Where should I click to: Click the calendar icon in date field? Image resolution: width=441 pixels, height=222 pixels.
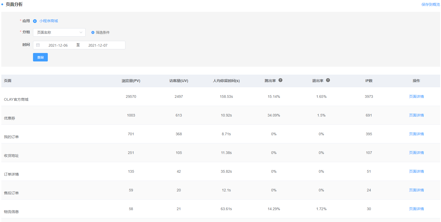coord(38,45)
